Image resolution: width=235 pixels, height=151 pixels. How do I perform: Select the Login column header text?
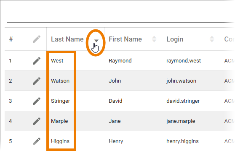click(x=175, y=39)
